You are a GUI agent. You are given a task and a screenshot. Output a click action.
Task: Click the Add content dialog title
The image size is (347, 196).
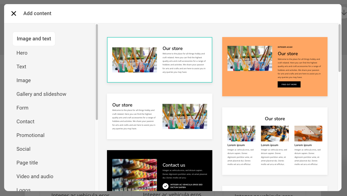pyautogui.click(x=37, y=13)
